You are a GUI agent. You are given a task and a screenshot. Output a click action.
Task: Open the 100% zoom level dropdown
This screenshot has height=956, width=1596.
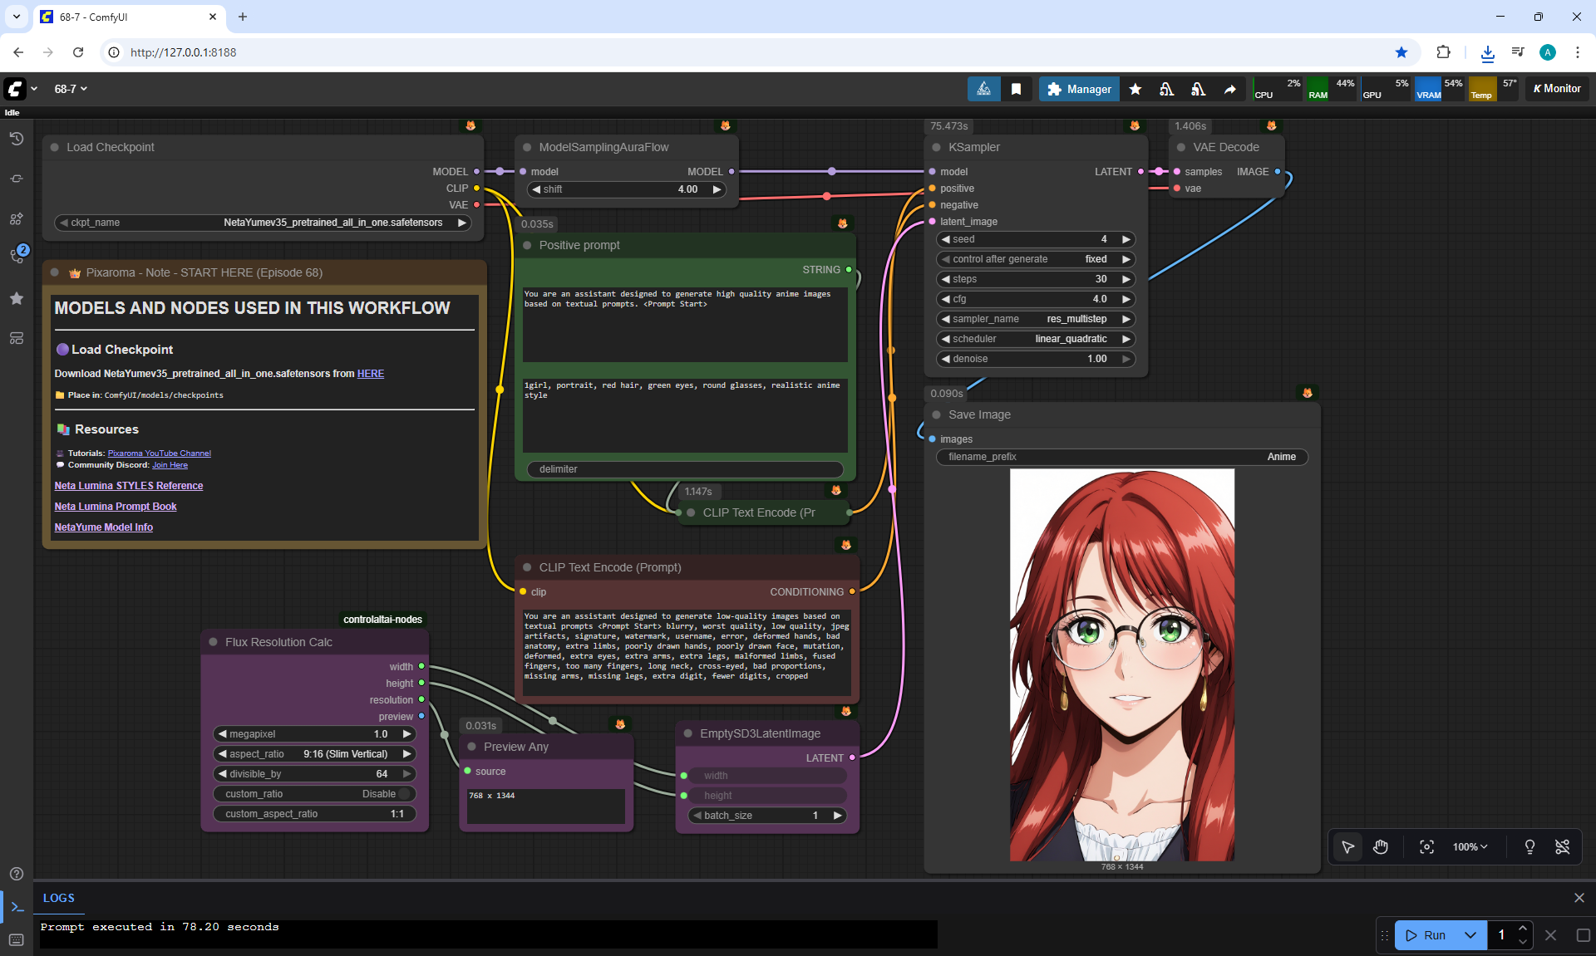tap(1470, 846)
